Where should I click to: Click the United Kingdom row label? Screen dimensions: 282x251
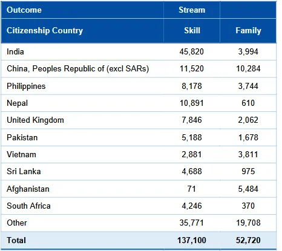click(35, 120)
